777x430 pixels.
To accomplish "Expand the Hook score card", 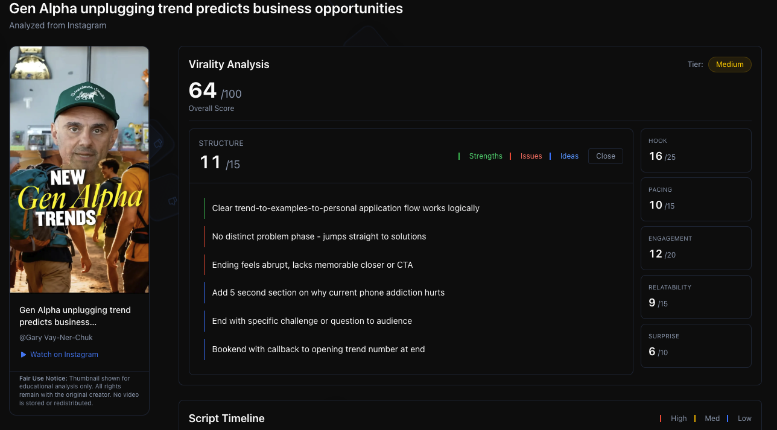I will [x=696, y=150].
